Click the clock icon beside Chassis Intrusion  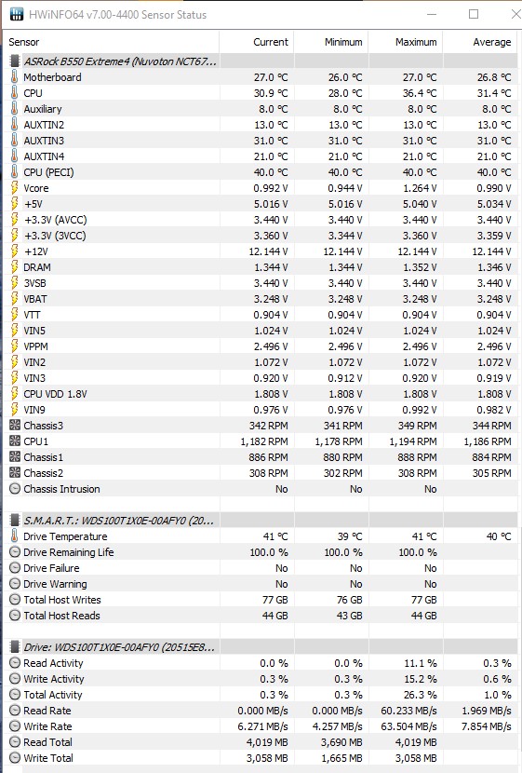pos(15,489)
